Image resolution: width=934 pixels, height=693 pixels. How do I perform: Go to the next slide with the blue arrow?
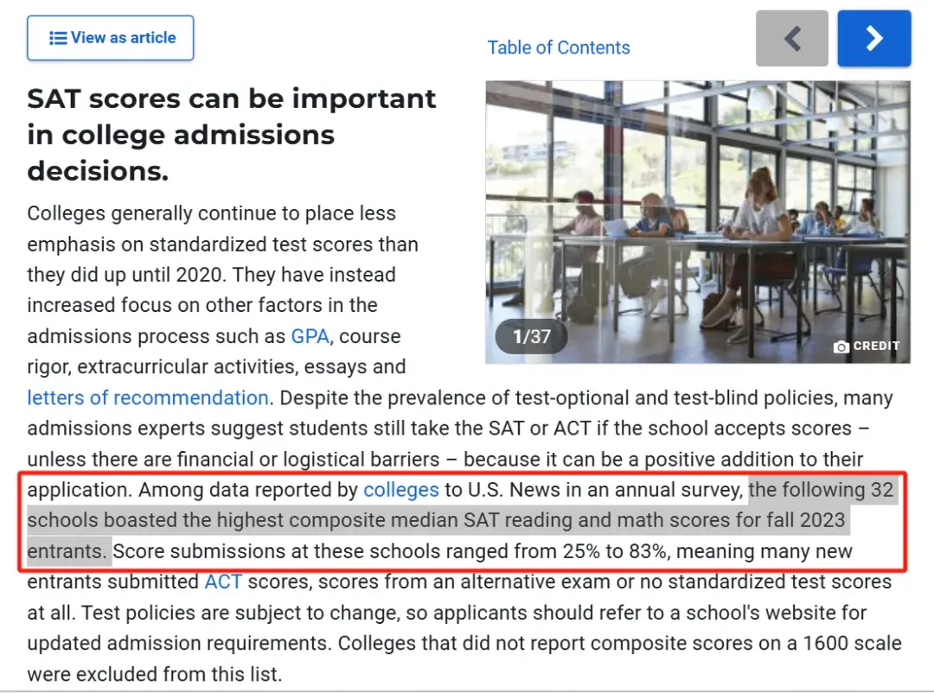[873, 38]
